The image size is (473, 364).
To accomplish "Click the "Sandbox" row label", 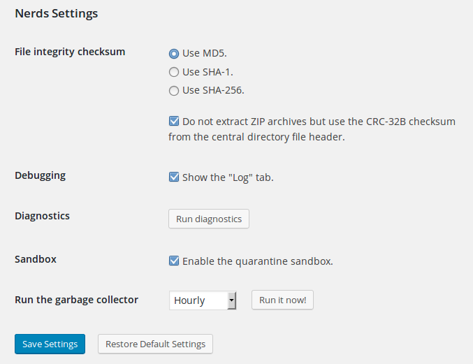I will 36,259.
